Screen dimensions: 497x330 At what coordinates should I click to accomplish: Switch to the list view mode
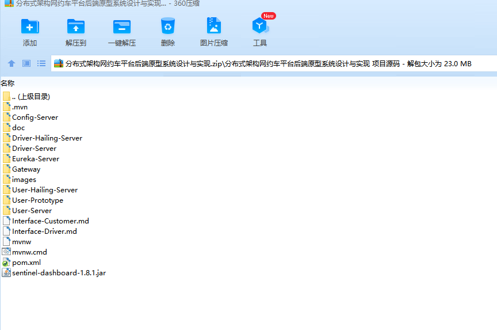coord(41,63)
